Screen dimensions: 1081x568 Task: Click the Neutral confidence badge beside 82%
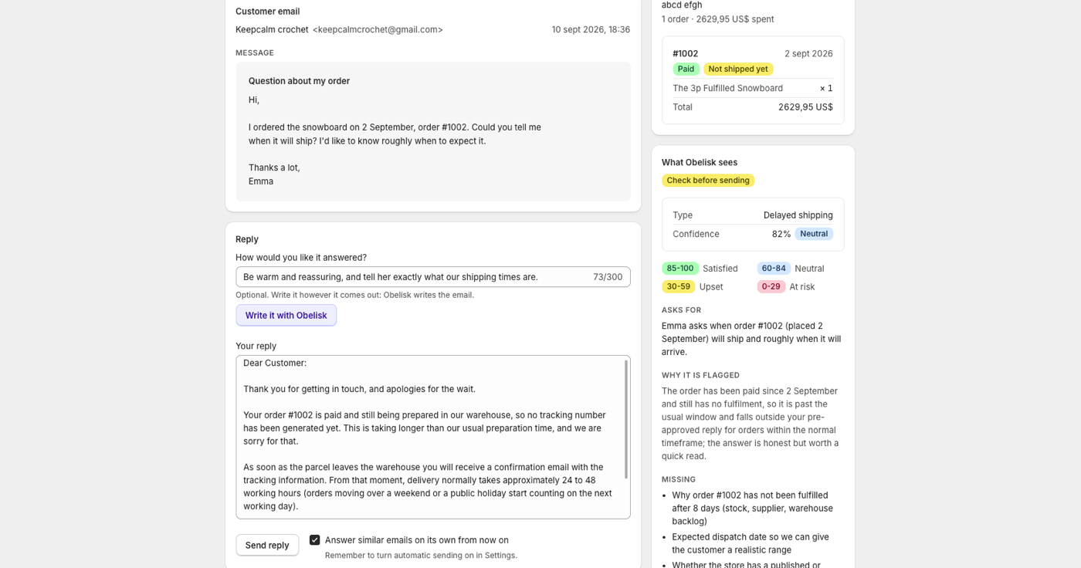814,234
